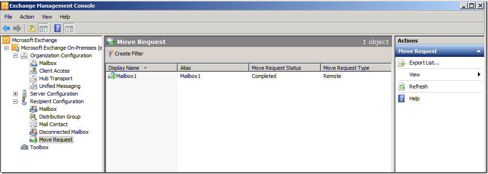The height and width of the screenshot is (174, 488).
Task: Toggle the Show/Hide Action Pane icon
Action: coord(69,29)
